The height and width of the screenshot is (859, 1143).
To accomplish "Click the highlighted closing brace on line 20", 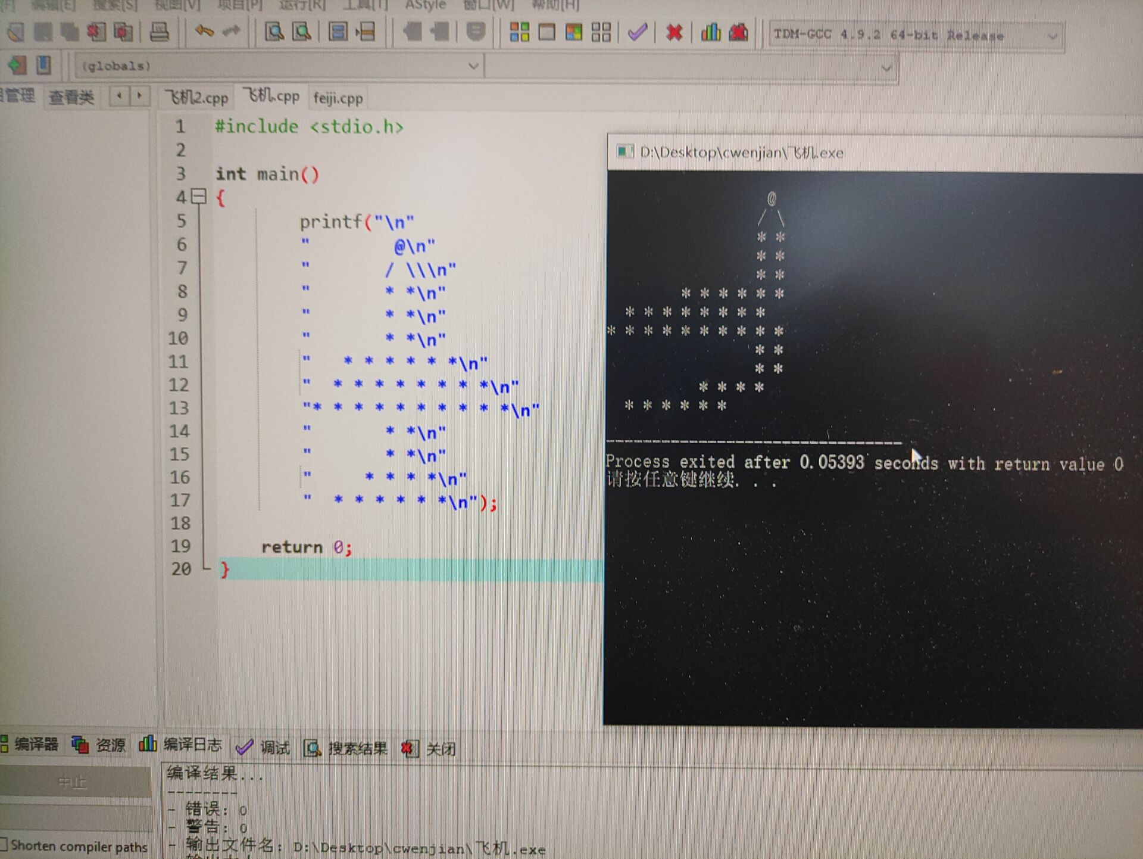I will 224,569.
